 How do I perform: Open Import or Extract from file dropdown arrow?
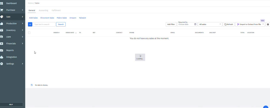263,24
